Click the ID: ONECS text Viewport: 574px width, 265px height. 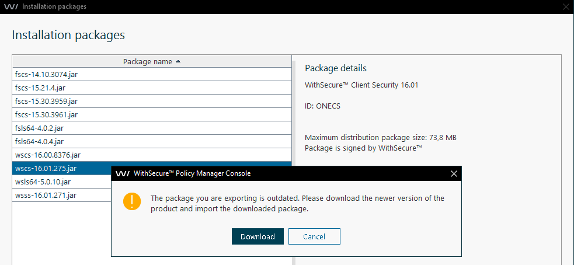[322, 106]
